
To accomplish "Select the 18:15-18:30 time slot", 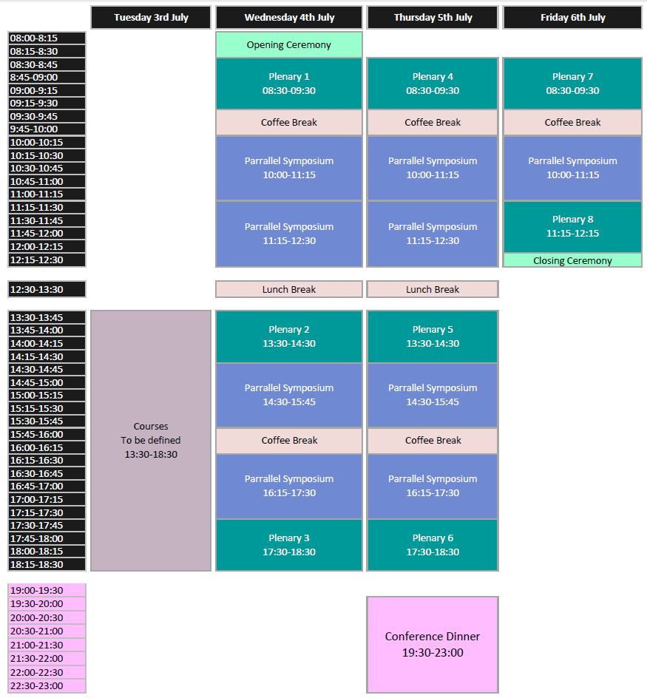I will pyautogui.click(x=47, y=564).
